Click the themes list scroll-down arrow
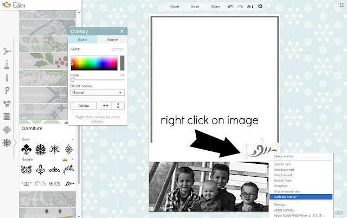 point(79,216)
